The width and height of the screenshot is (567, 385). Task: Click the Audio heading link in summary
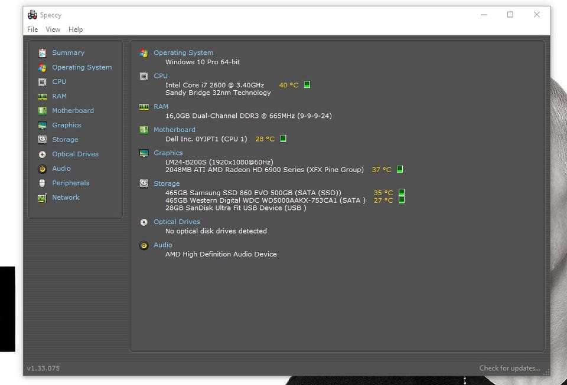(x=163, y=245)
